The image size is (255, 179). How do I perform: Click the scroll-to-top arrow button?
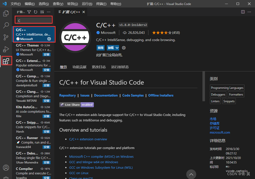pos(191,174)
